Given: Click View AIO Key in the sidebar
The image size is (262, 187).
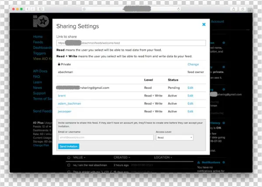Looking at the screenshot, I should pyautogui.click(x=43, y=59).
